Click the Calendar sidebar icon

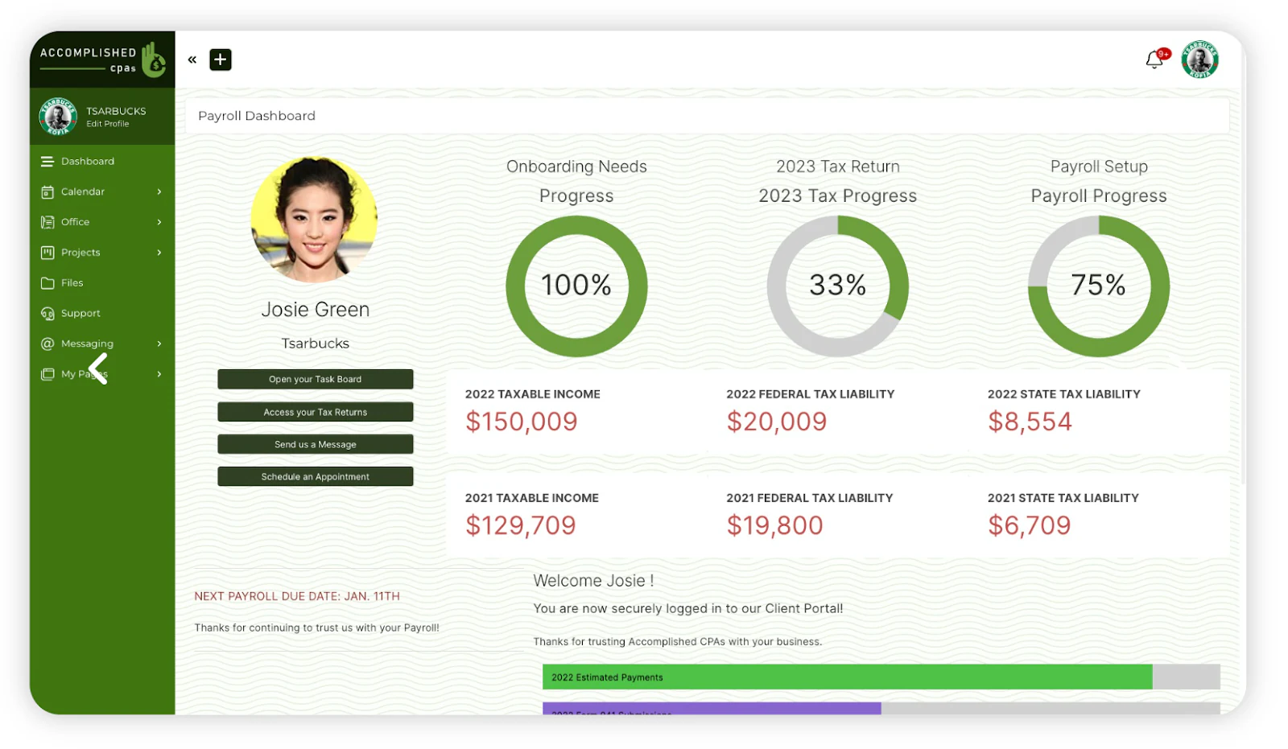(x=47, y=191)
